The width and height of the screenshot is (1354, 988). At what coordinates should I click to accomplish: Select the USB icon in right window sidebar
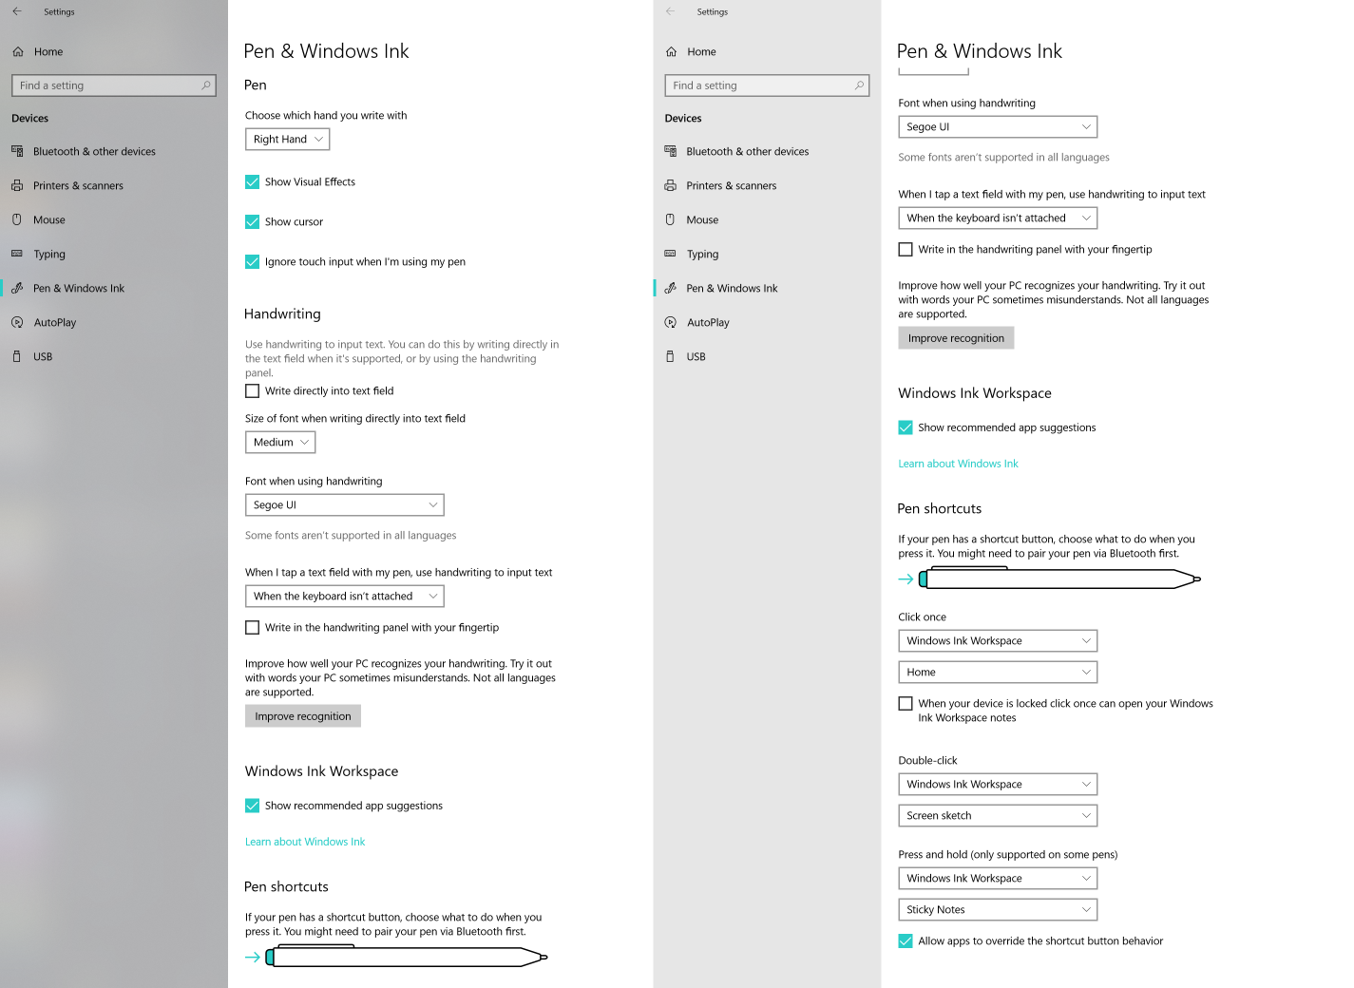coord(670,356)
